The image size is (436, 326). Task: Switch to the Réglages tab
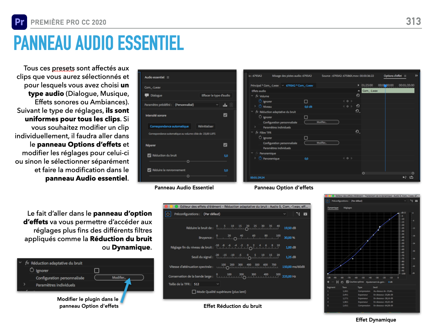coord(348,208)
